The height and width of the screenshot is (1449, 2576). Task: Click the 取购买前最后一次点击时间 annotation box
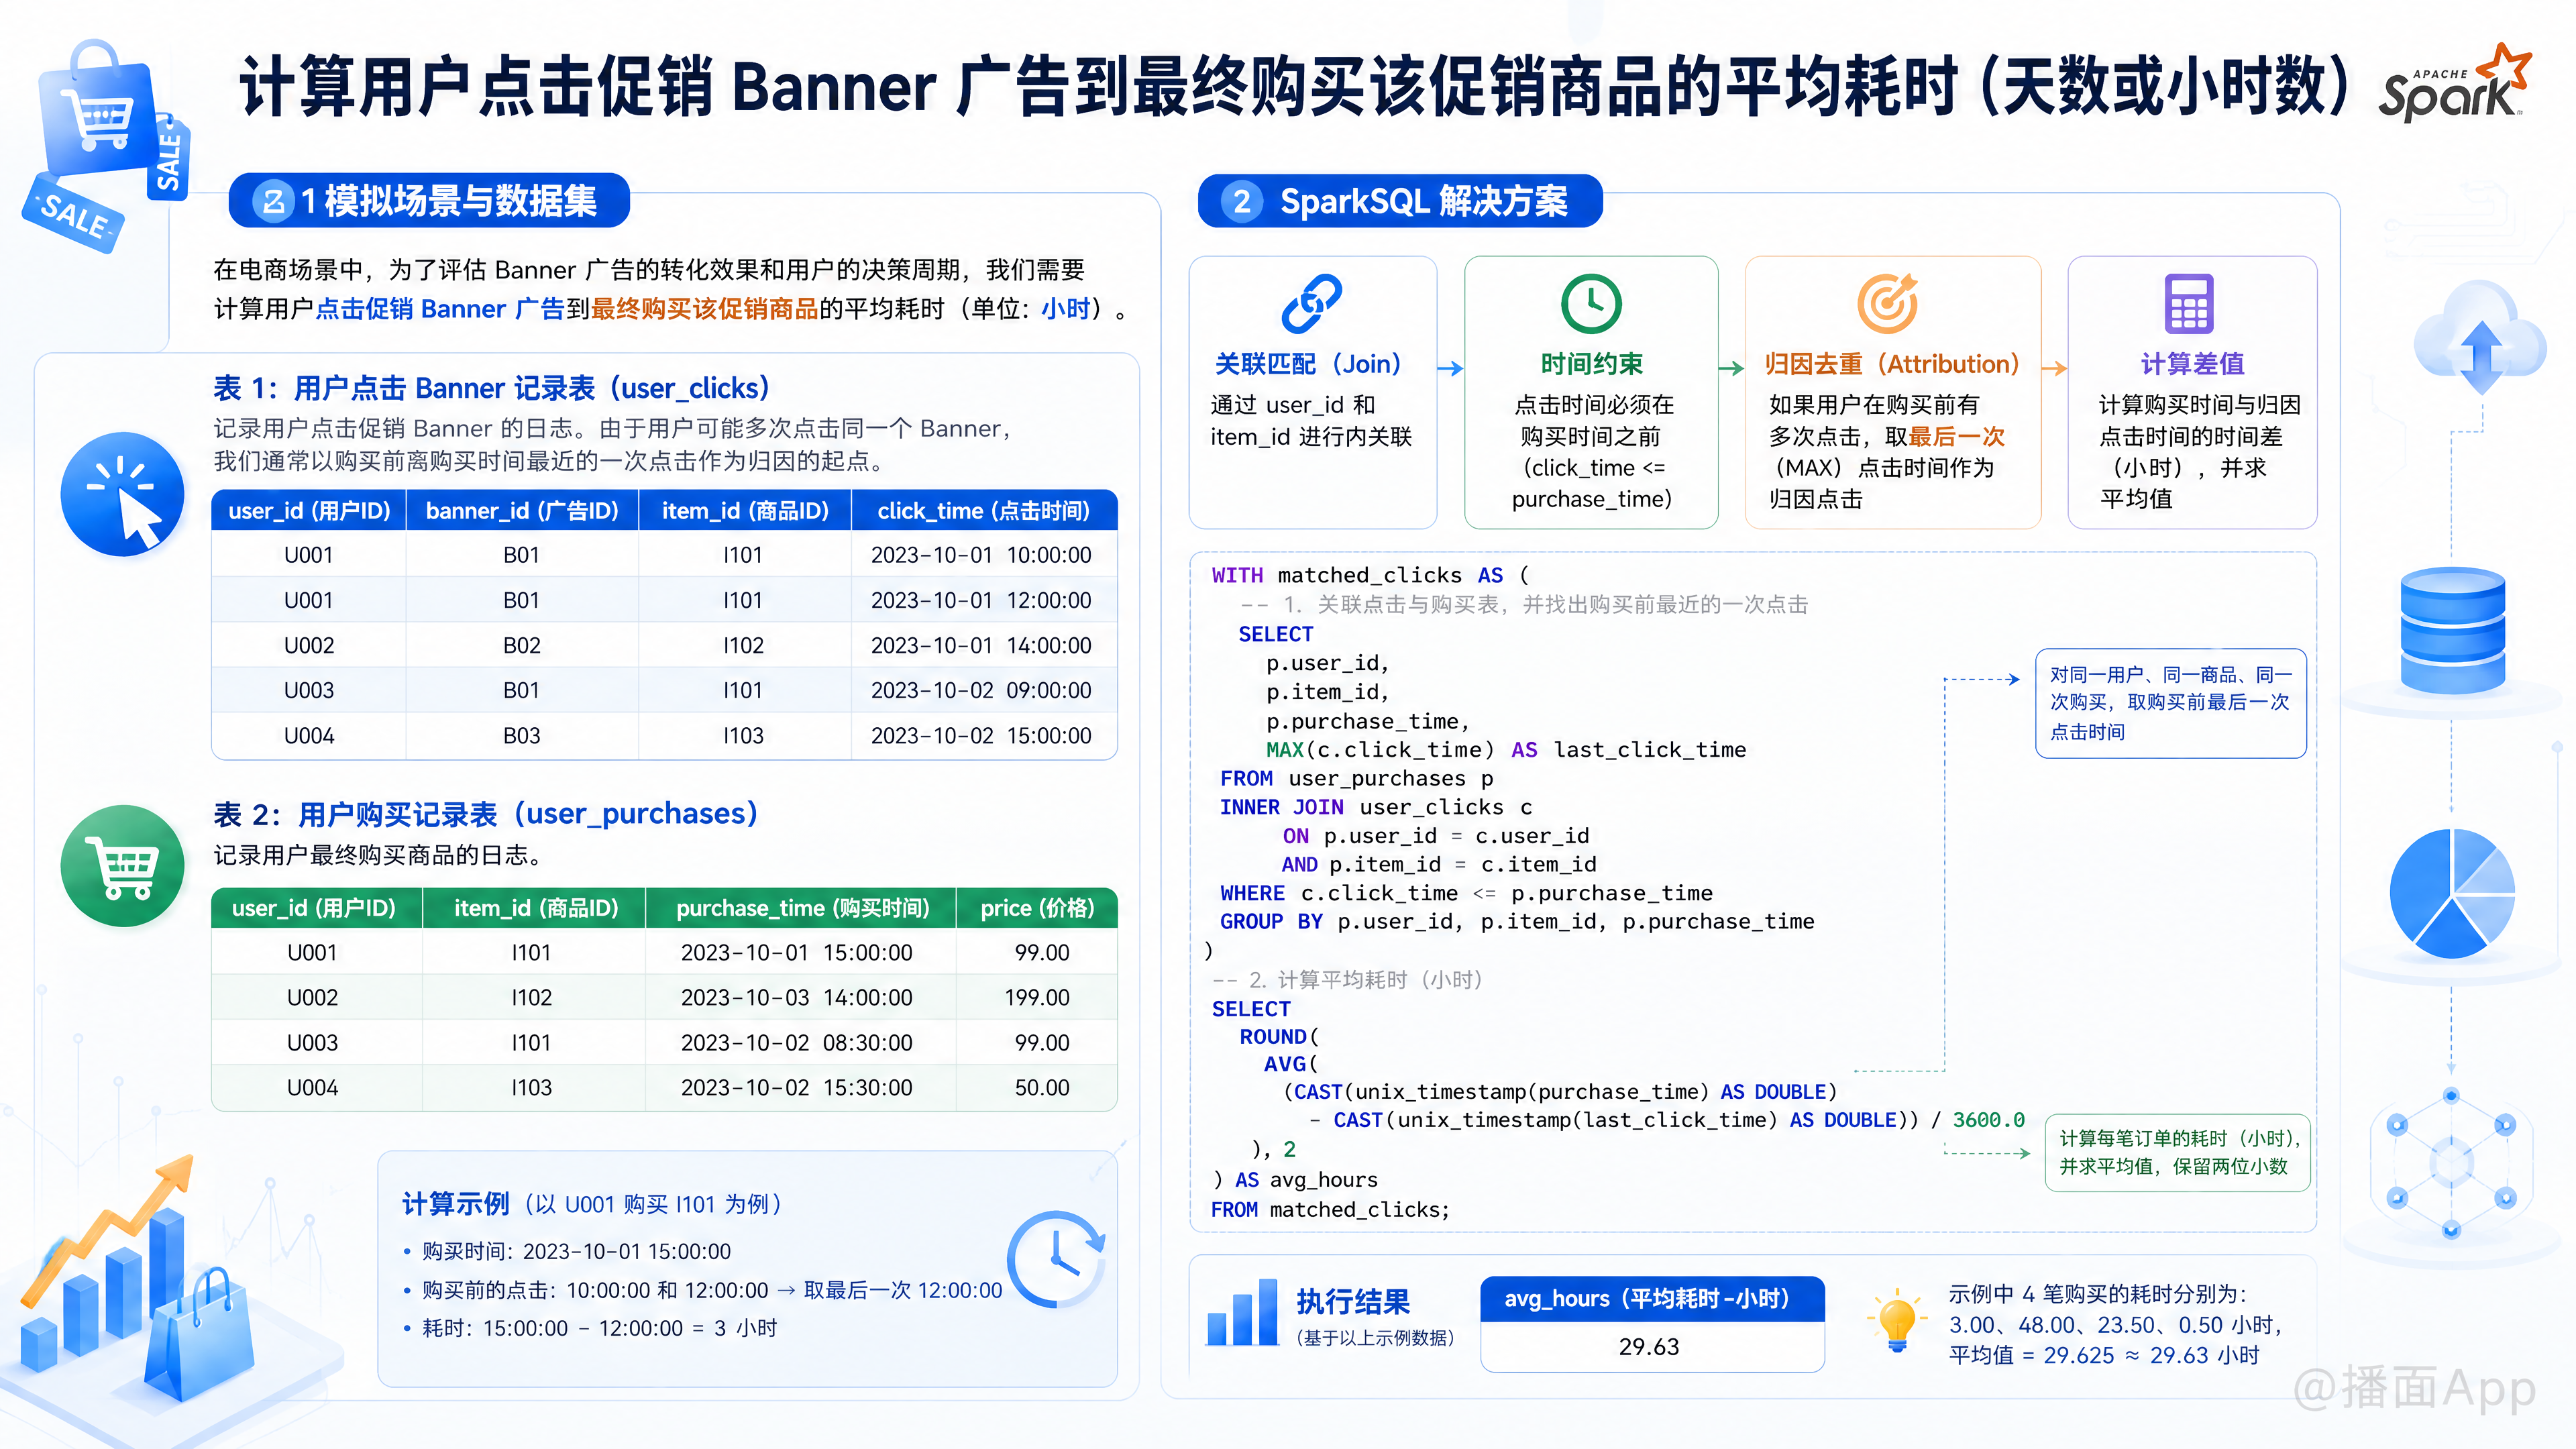2170,703
